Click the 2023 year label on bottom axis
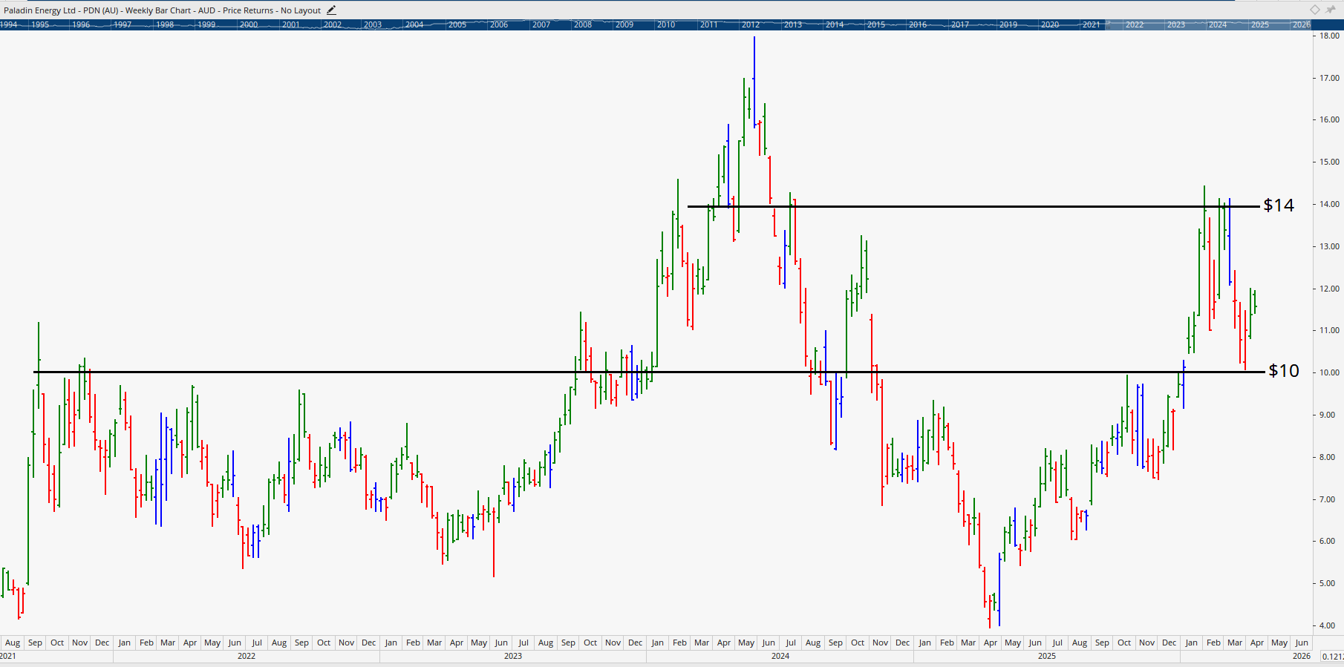 512,656
